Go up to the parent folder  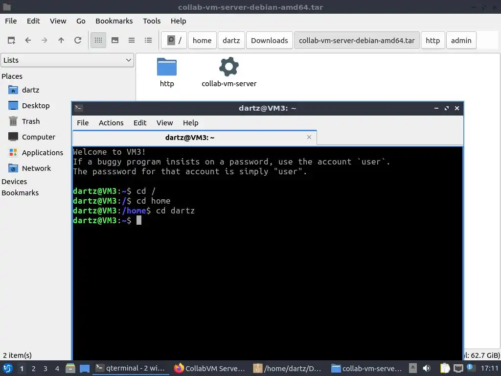pyautogui.click(x=61, y=40)
